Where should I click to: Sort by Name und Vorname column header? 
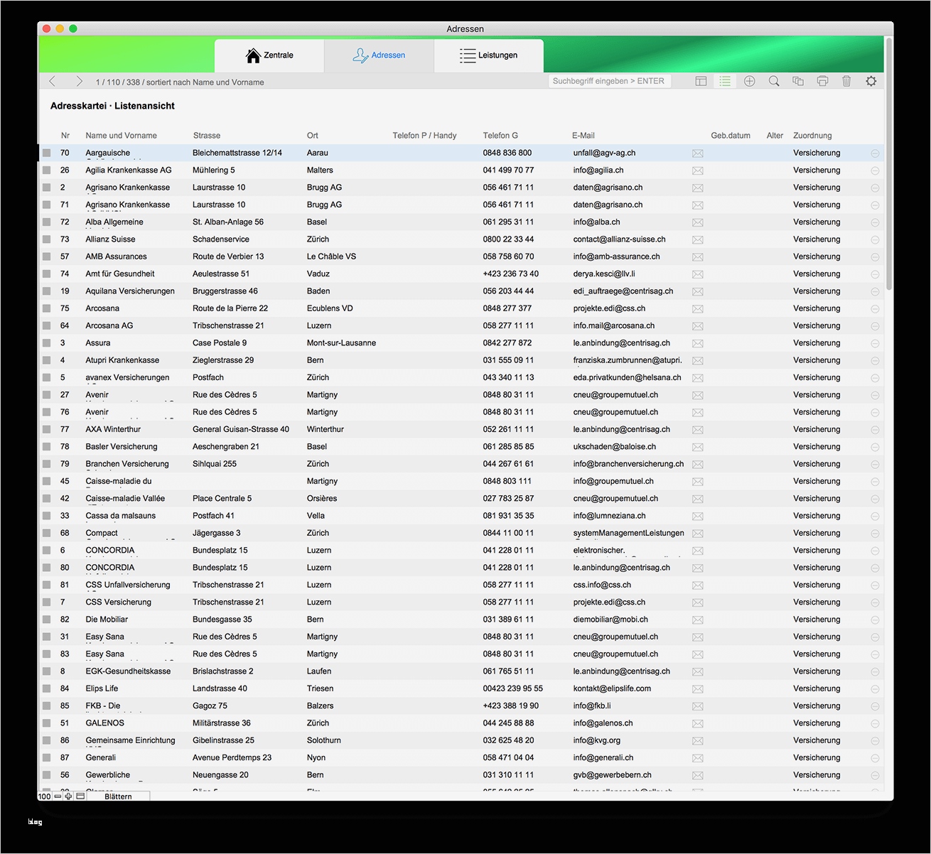(122, 136)
